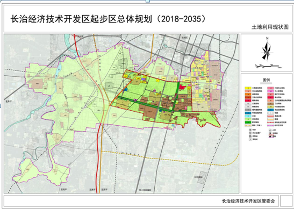Click the map scale bar under the compass
This screenshot has height=209, width=294.
[268, 66]
